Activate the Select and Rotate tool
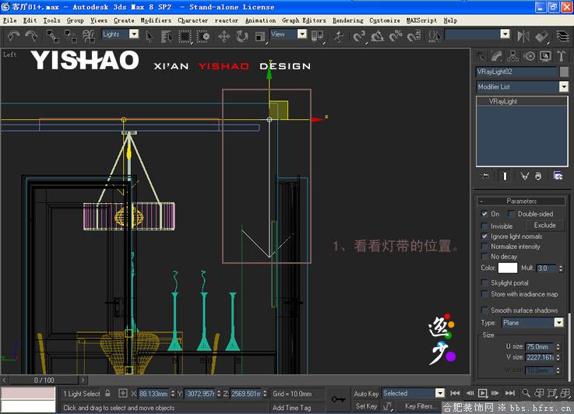574x414 pixels. click(x=242, y=37)
